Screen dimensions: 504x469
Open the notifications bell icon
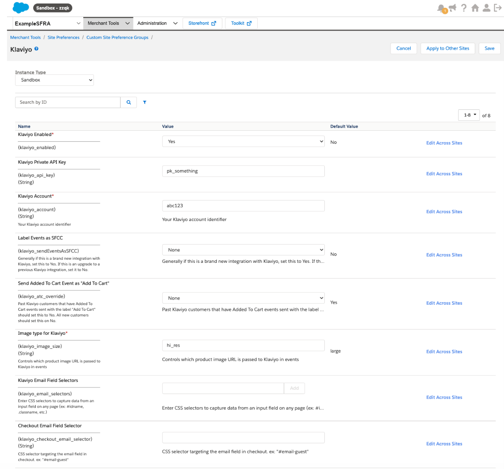tap(441, 8)
